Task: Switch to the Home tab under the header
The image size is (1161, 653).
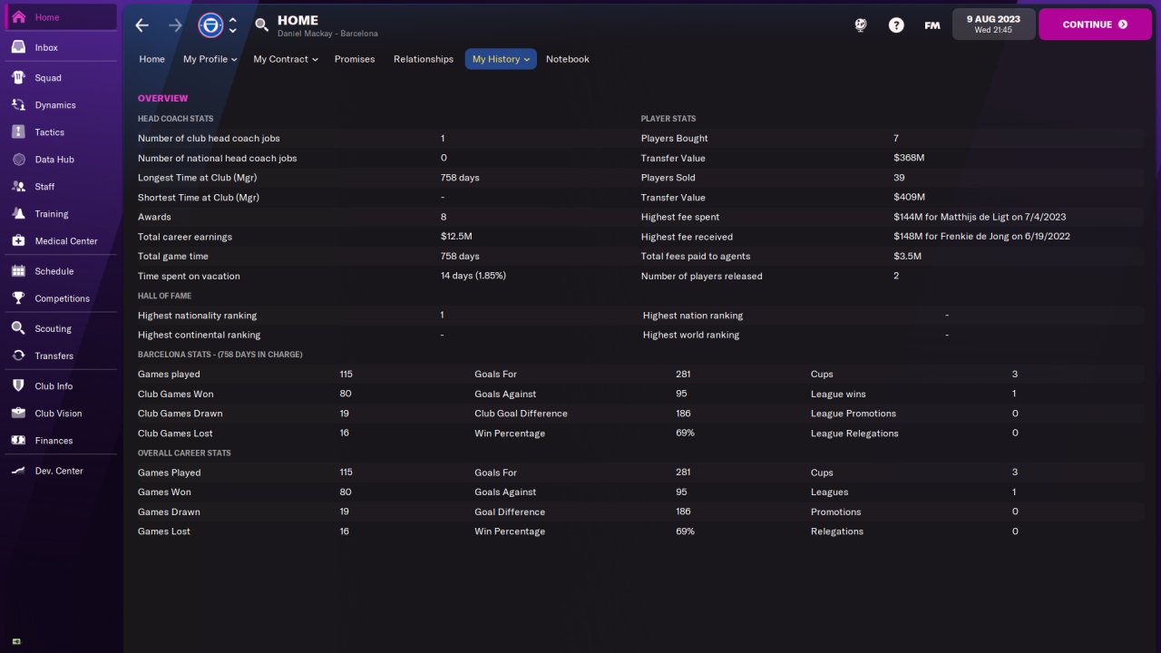Action: pyautogui.click(x=151, y=59)
